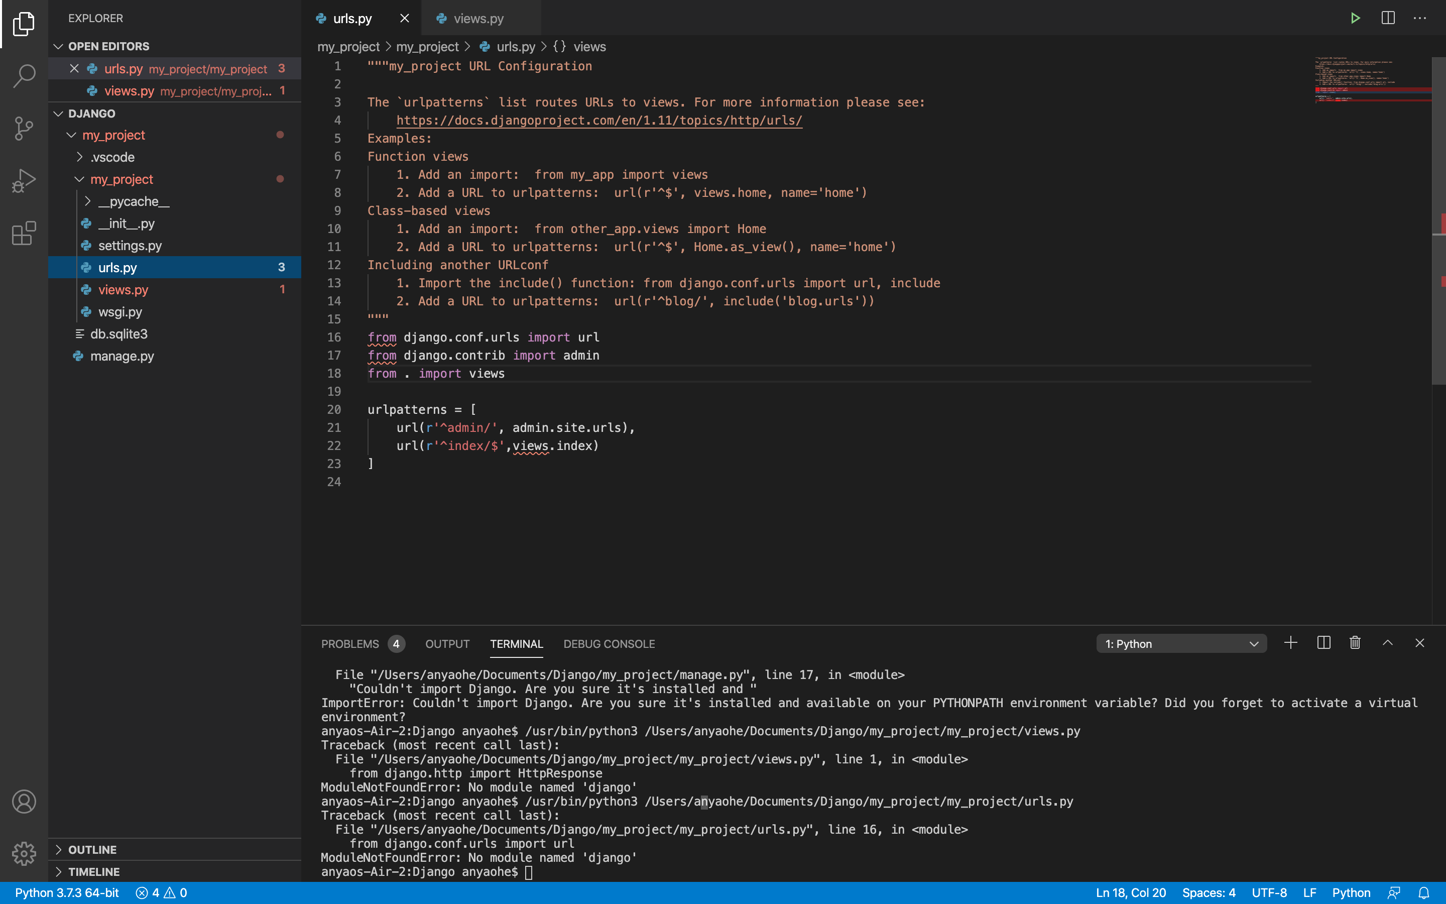The height and width of the screenshot is (904, 1446).
Task: Split the editor to the right
Action: (x=1387, y=18)
